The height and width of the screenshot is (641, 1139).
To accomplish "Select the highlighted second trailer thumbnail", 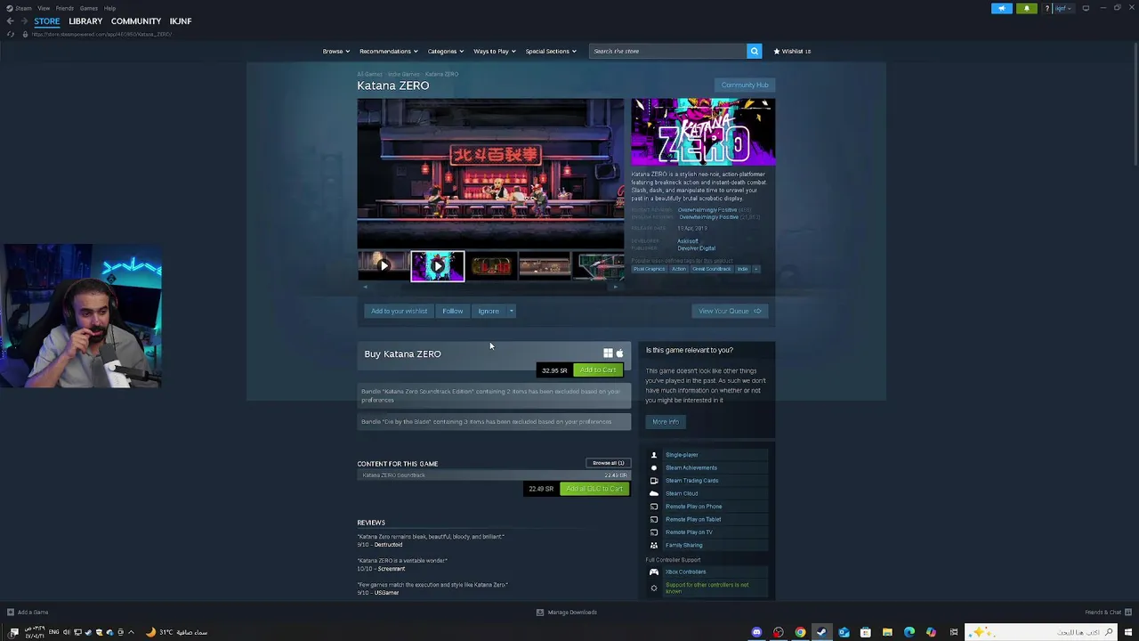I will pyautogui.click(x=437, y=265).
